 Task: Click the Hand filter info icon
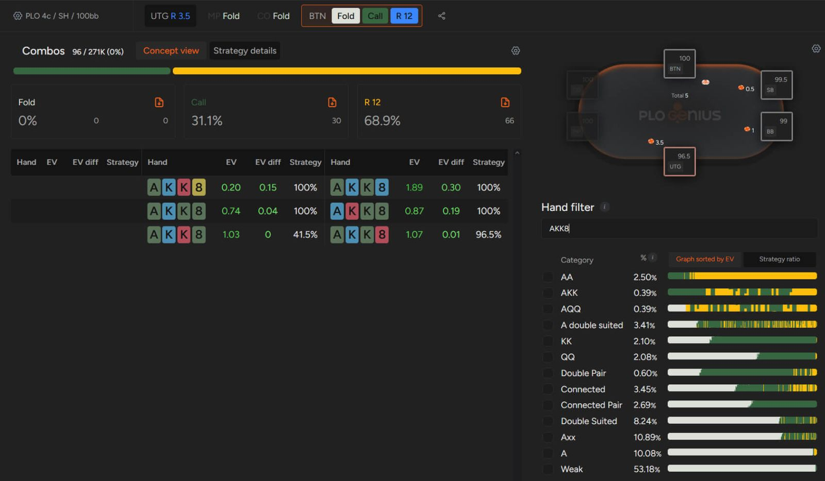tap(605, 207)
